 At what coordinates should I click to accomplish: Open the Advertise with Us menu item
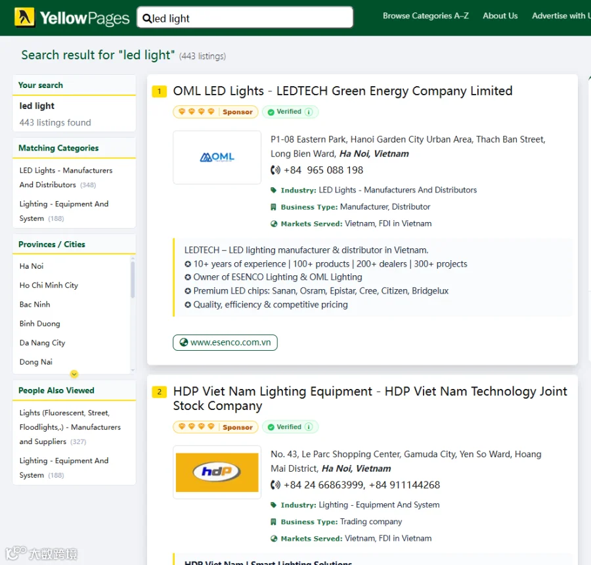561,16
